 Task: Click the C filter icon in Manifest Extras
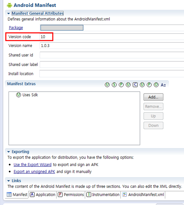coord(135,85)
